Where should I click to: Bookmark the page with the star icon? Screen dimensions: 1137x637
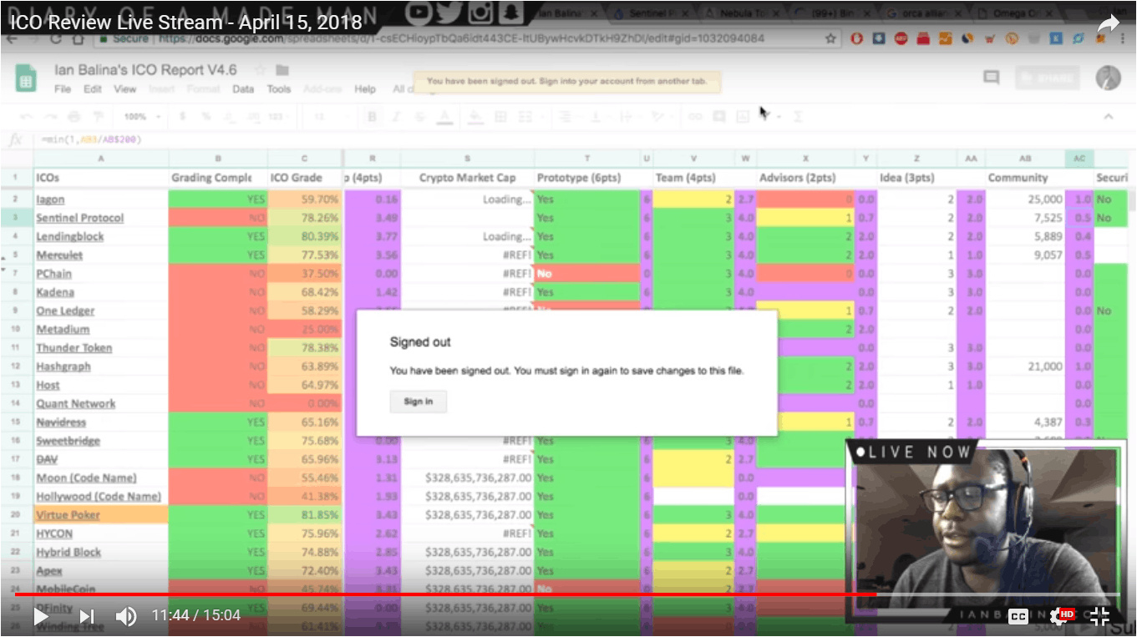click(x=830, y=39)
